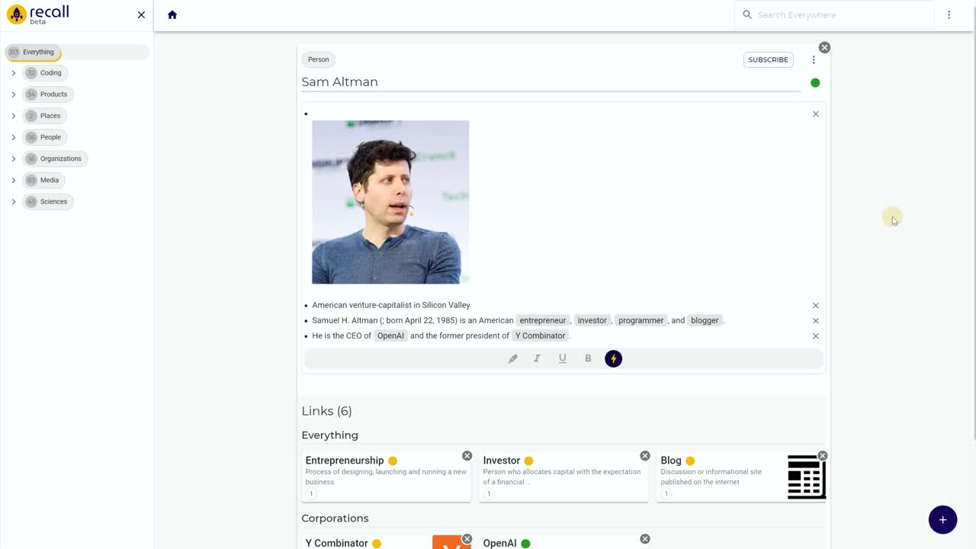
Task: Open the Coding category
Action: pos(45,73)
